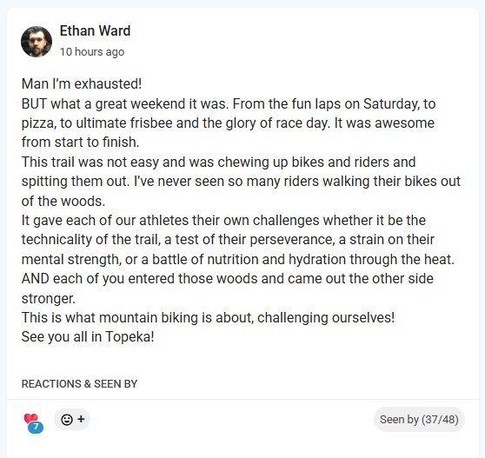Click the 'from start to finish.' line
This screenshot has width=485, height=458.
pyautogui.click(x=81, y=143)
